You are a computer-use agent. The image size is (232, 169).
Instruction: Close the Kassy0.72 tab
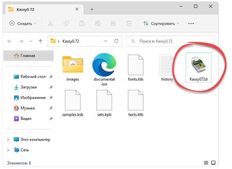[77, 9]
